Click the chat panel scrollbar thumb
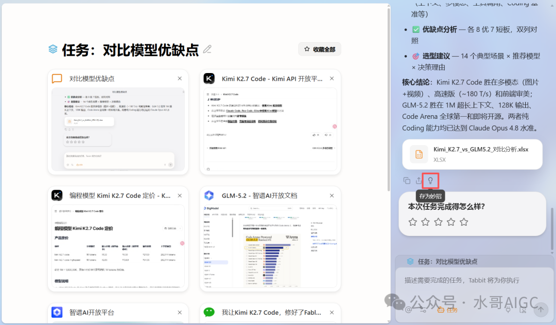 552,230
